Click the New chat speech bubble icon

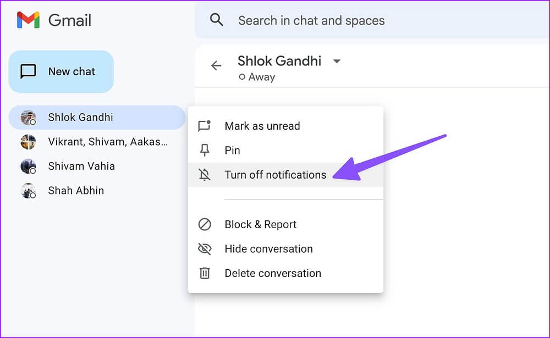coord(28,71)
